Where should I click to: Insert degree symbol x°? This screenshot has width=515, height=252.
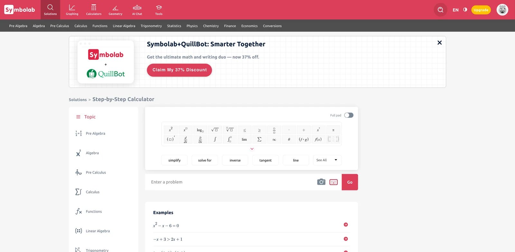(x=318, y=130)
